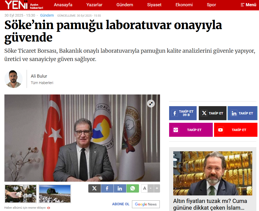The image size is (259, 211).
Task: Share article on LinkedIn below photo
Action: 120,188
